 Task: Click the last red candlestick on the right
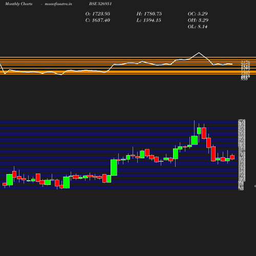coord(232,157)
